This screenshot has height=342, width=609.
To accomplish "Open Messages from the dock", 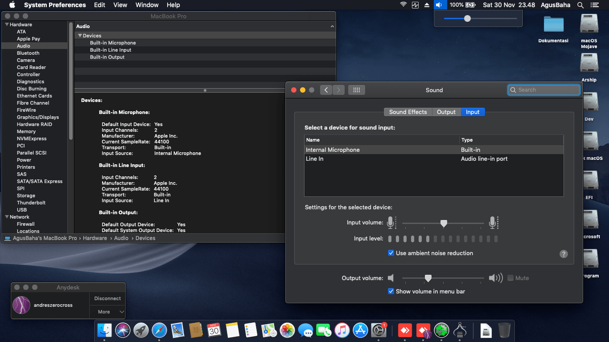I will [x=305, y=330].
